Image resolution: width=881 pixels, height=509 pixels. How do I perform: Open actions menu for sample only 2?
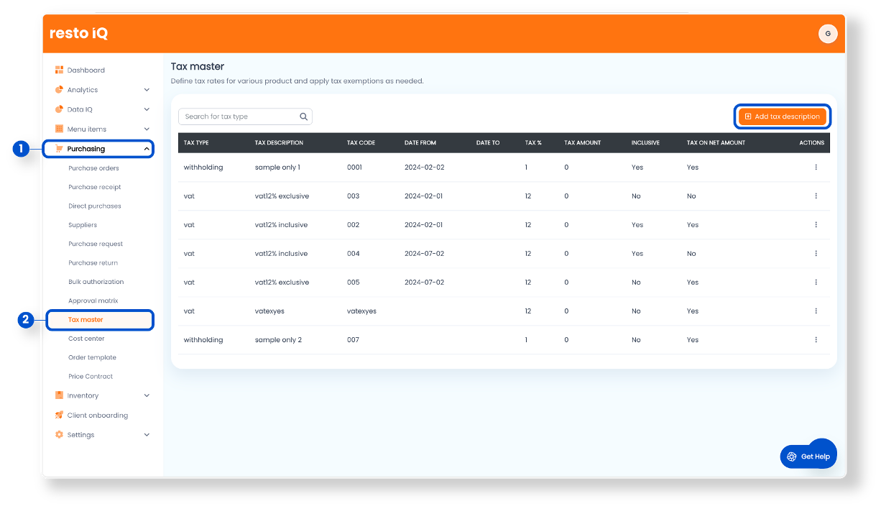tap(816, 340)
